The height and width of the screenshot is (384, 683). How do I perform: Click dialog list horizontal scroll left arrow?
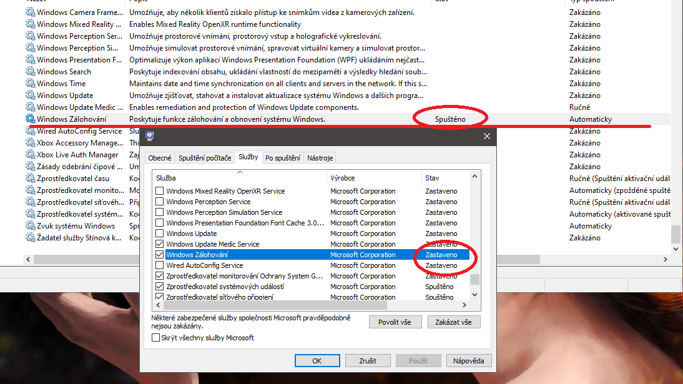click(x=158, y=305)
